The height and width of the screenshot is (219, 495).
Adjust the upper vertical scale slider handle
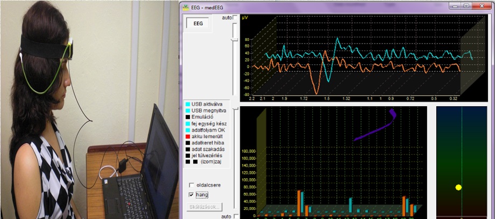(235, 40)
